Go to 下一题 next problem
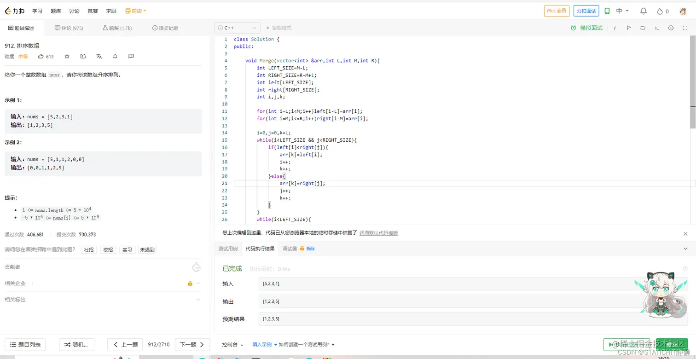This screenshot has width=696, height=359. [x=192, y=345]
